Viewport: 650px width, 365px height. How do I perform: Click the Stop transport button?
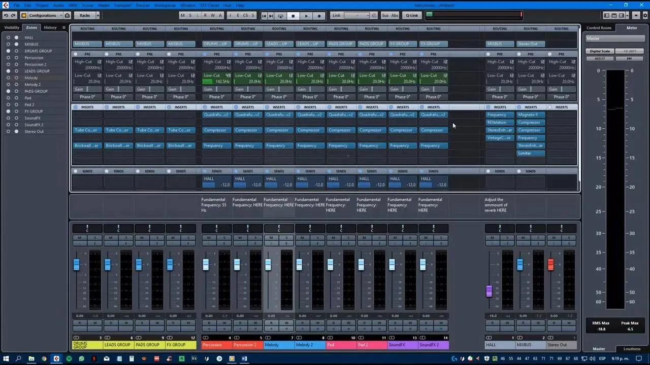pos(293,16)
